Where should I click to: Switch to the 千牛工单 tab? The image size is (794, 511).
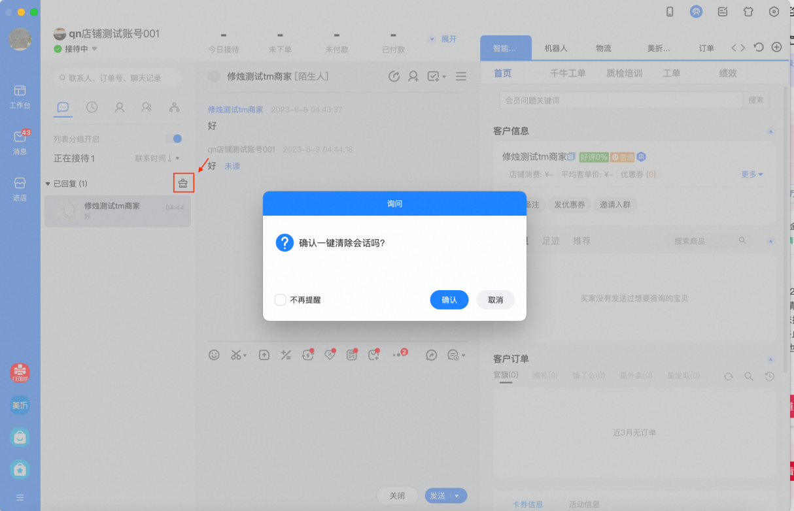(568, 73)
